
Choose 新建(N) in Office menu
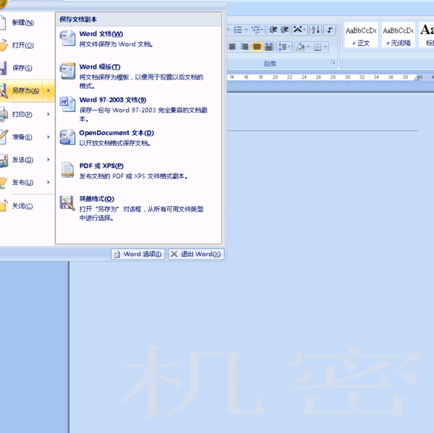point(27,22)
